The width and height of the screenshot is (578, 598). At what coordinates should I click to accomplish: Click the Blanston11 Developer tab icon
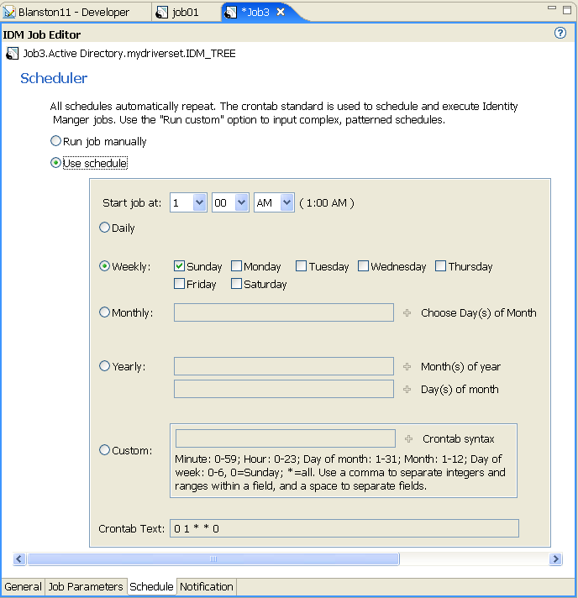pos(8,13)
